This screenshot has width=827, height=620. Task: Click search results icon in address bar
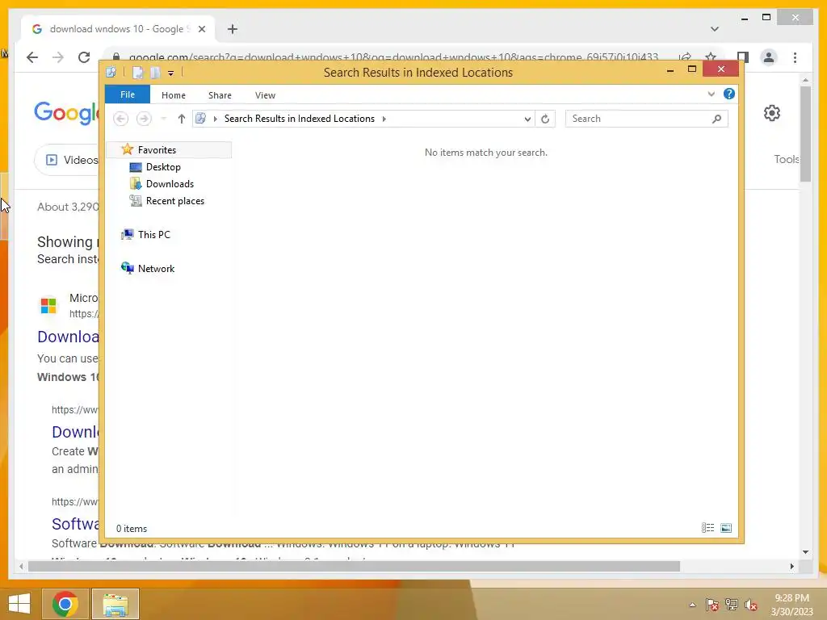tap(200, 119)
